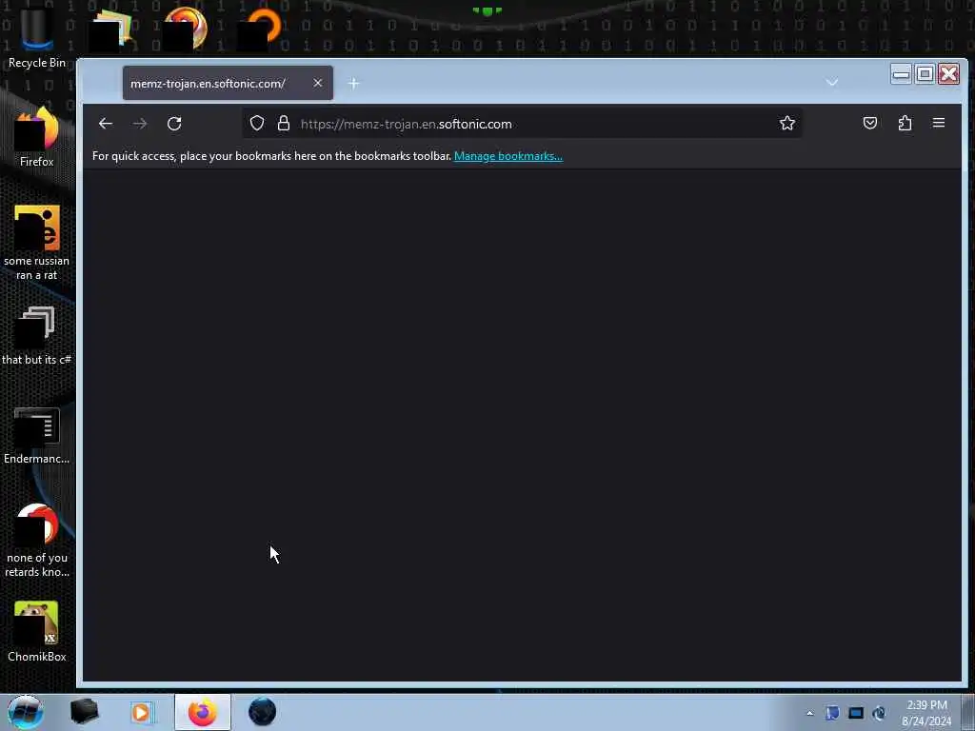Select the Firefox desktop shortcut
This screenshot has height=731, width=975.
[x=37, y=137]
